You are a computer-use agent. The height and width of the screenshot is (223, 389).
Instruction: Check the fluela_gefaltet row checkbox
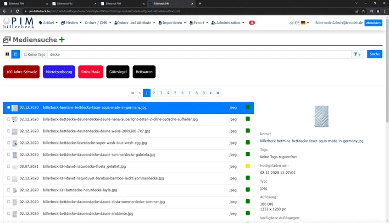pos(8,166)
